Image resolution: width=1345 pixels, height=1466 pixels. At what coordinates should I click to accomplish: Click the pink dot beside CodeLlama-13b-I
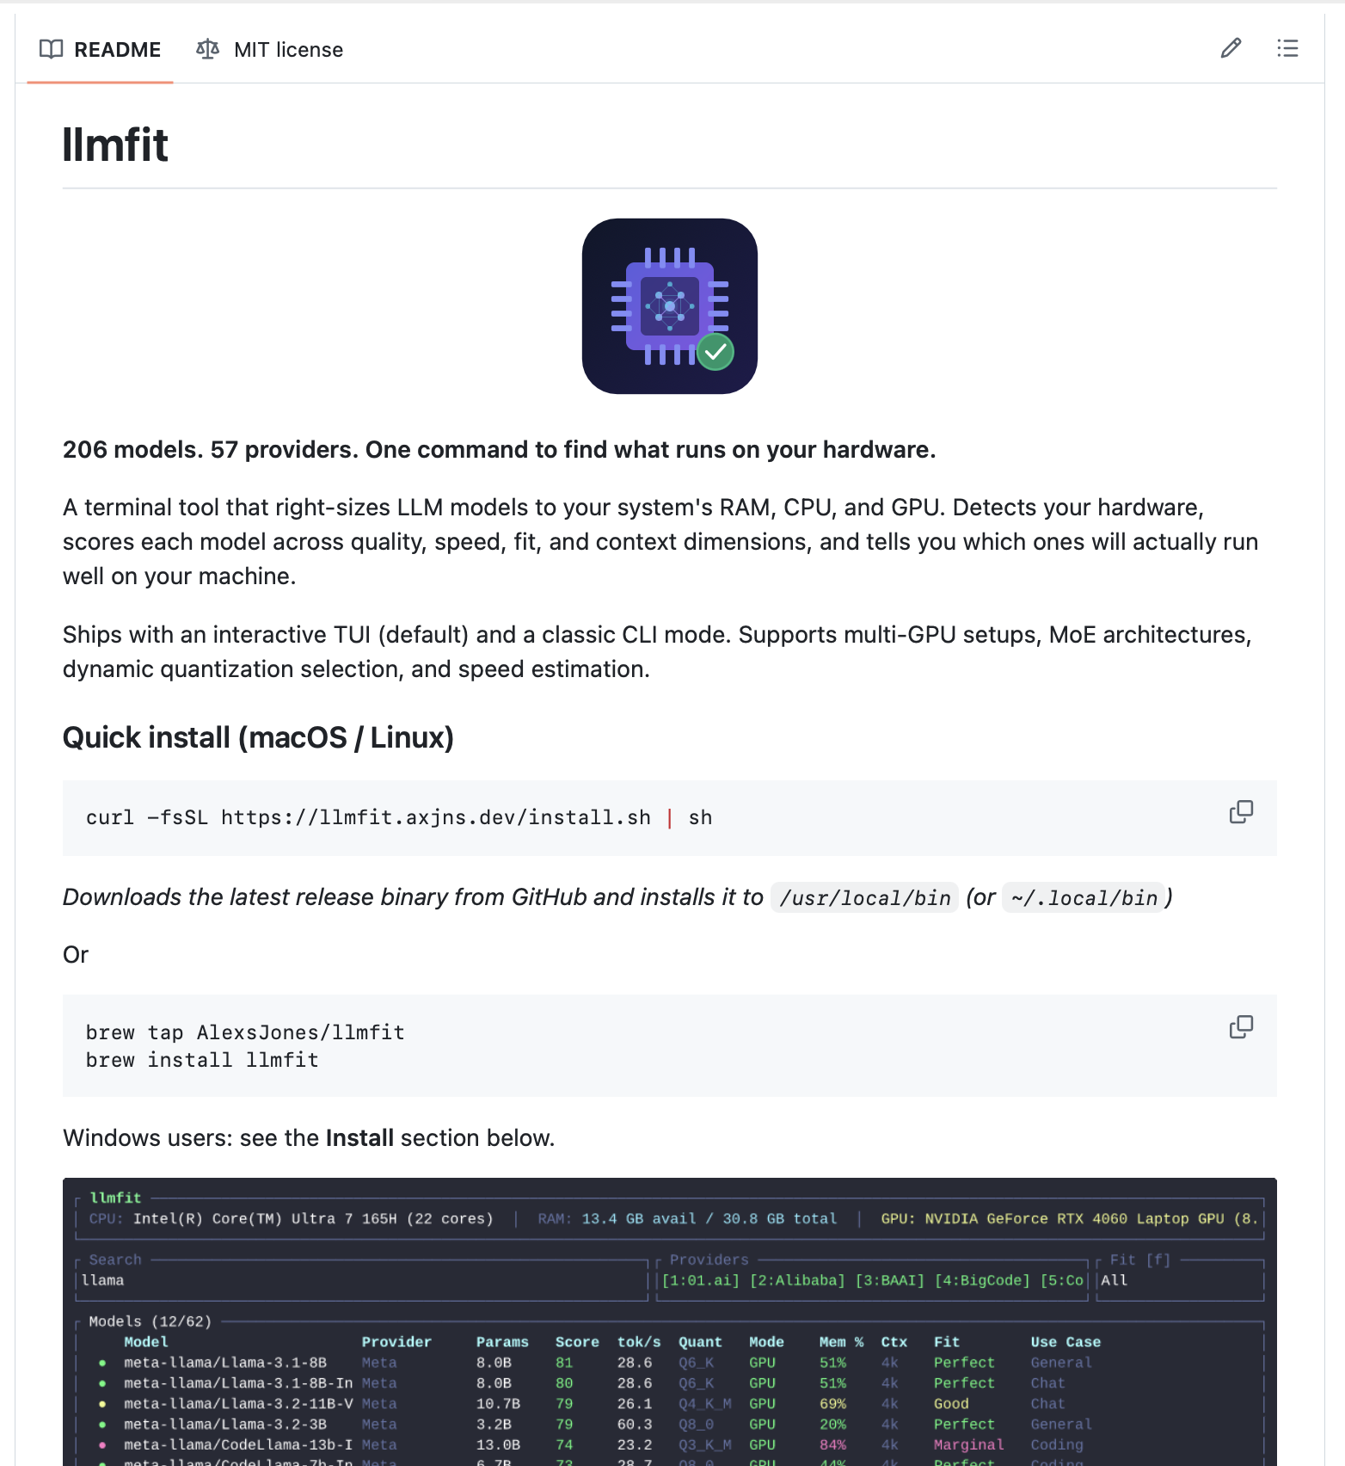click(x=103, y=1445)
